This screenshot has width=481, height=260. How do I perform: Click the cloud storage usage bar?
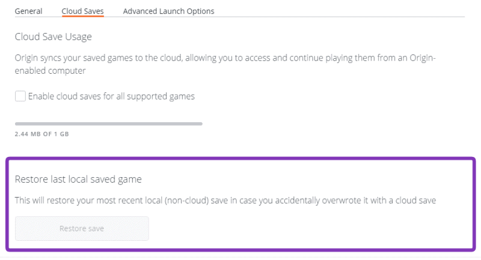tap(109, 124)
